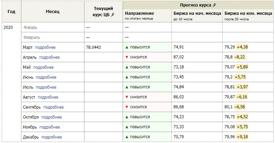Click green up arrow in March row
Image resolution: width=275 pixels, height=143 pixels.
coord(127,47)
